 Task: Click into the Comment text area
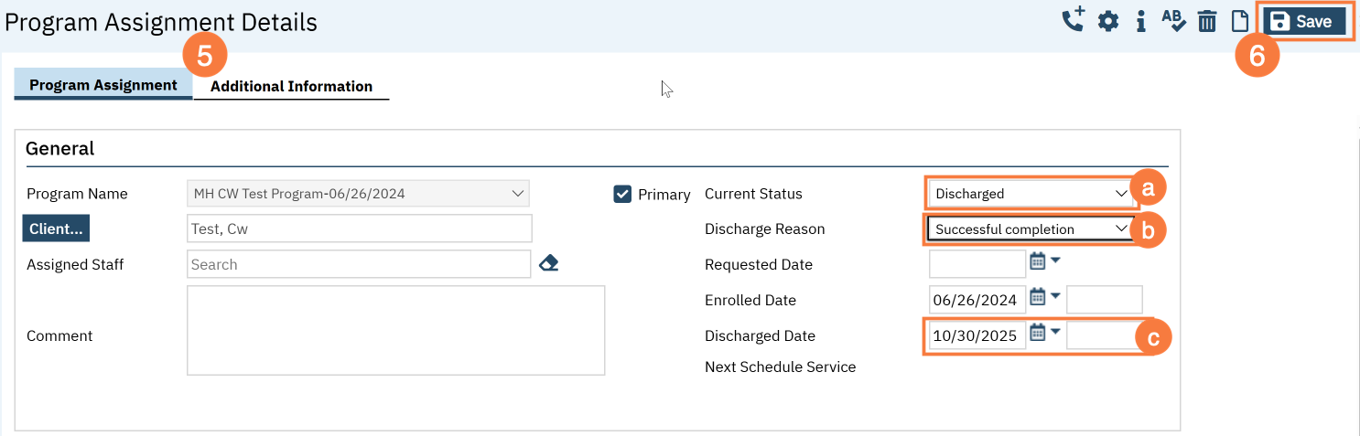pyautogui.click(x=395, y=330)
